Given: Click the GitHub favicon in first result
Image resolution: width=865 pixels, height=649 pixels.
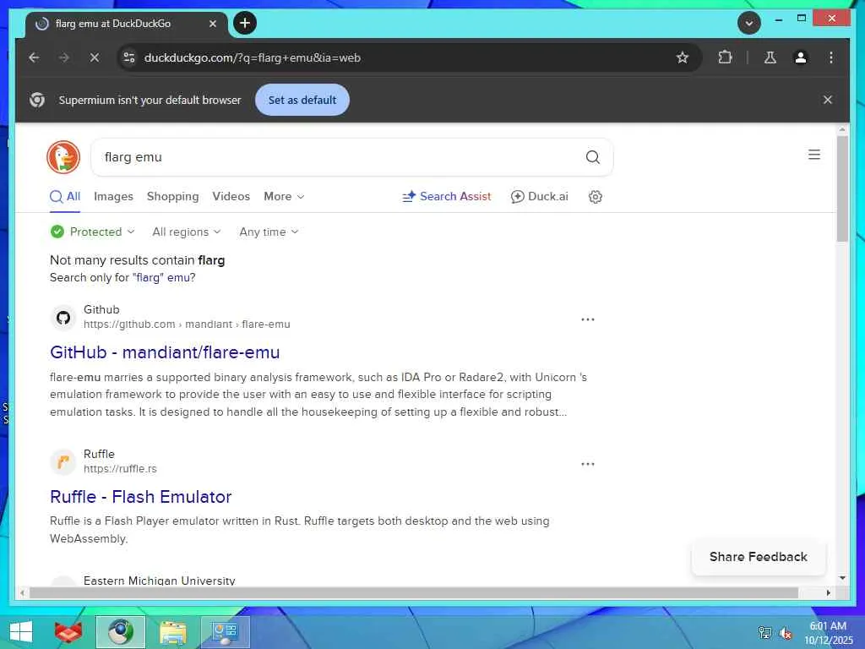Looking at the screenshot, I should [x=63, y=318].
